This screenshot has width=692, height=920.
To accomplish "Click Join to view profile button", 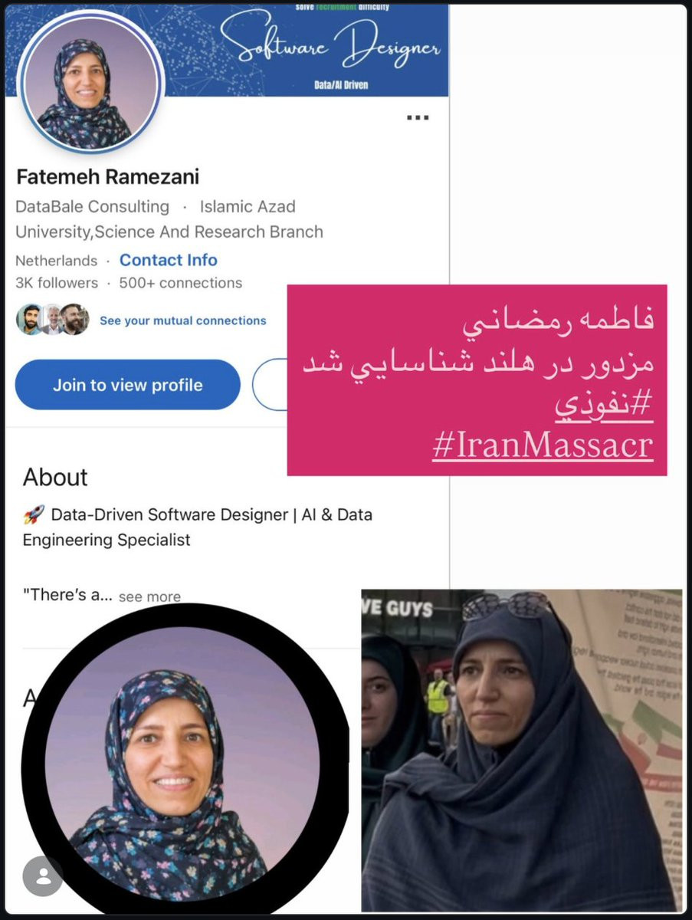I will (x=128, y=385).
